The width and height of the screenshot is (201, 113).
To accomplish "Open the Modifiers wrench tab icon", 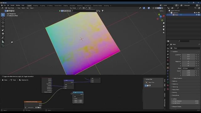I will [168, 71].
